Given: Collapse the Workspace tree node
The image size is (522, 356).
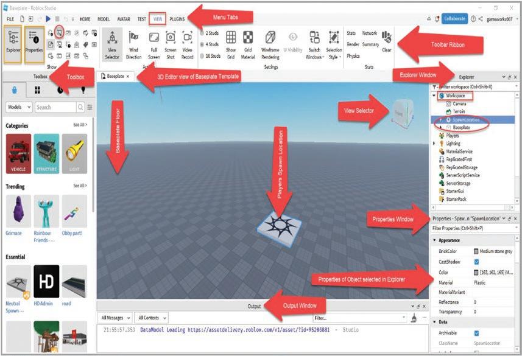Looking at the screenshot, I should pyautogui.click(x=434, y=96).
